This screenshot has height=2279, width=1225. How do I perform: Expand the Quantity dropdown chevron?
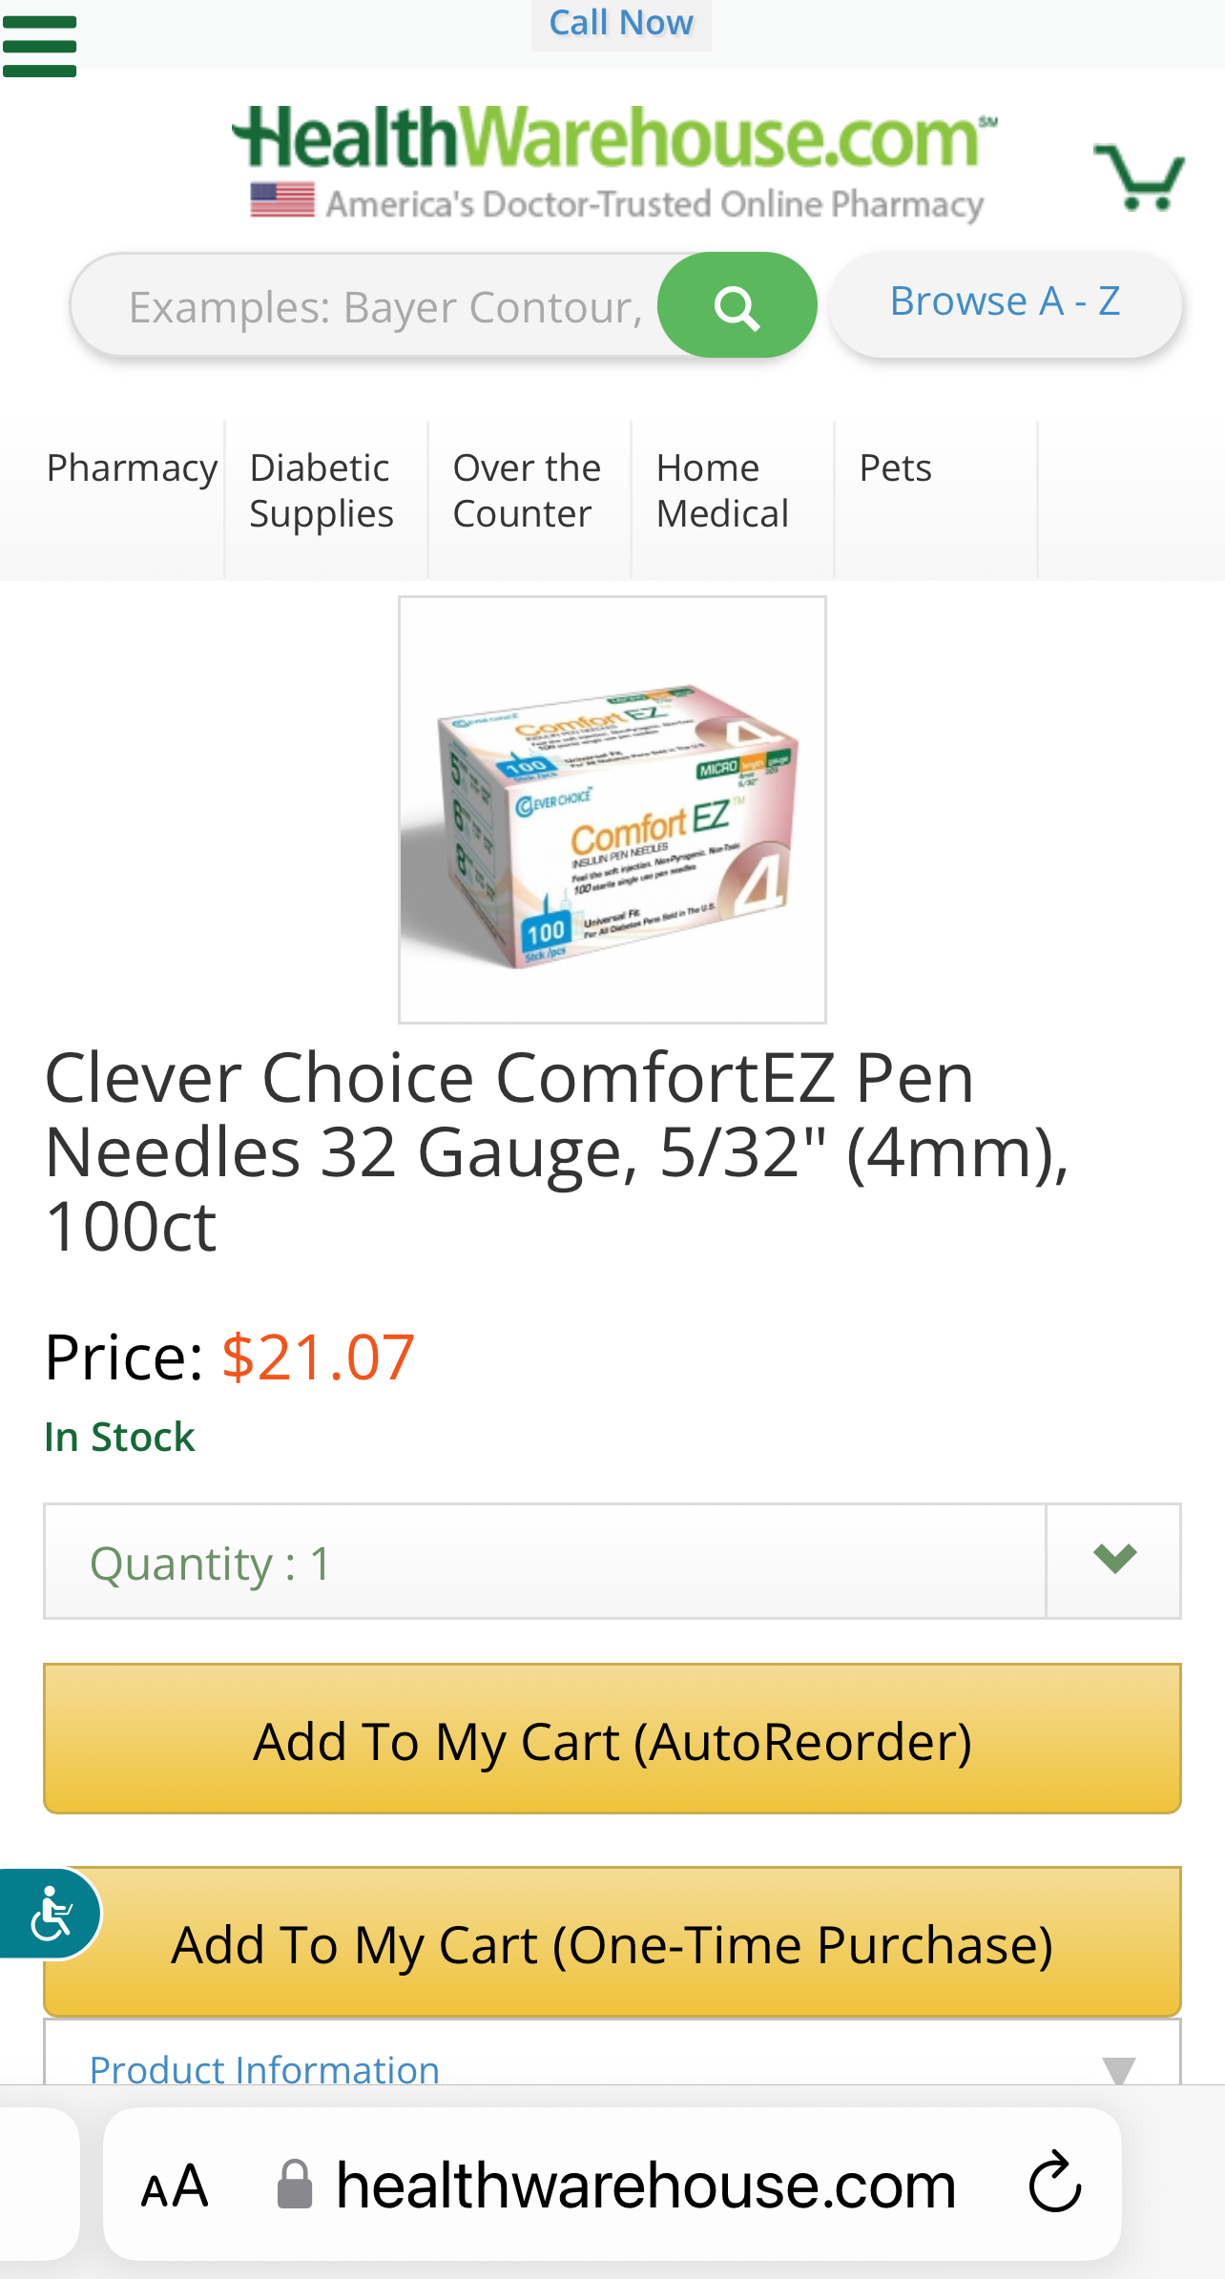[x=1113, y=1561]
